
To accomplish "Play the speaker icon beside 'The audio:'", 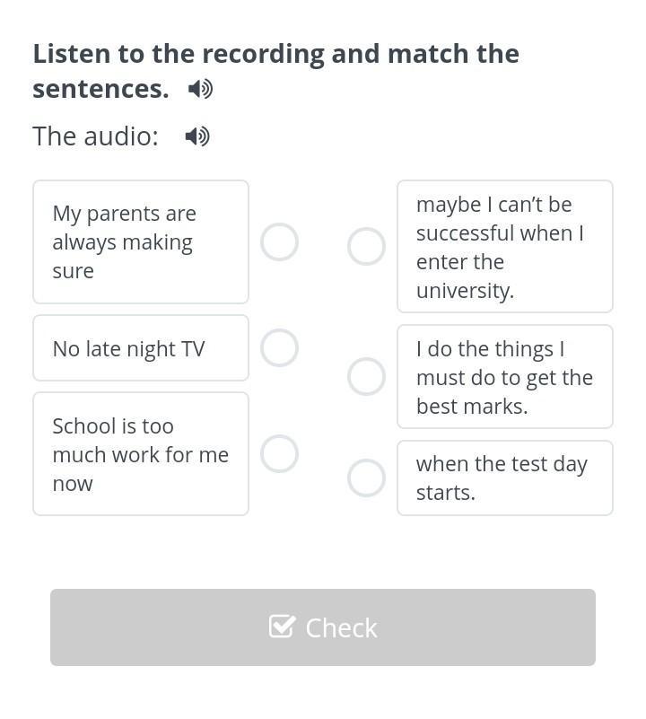I will point(197,136).
